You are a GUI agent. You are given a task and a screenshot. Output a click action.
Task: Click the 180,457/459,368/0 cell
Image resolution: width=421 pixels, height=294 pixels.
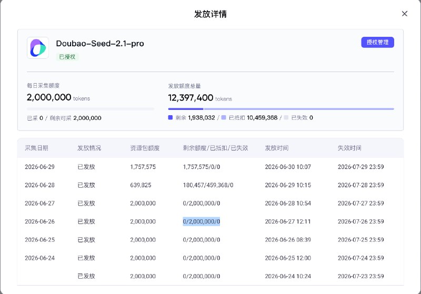point(208,185)
